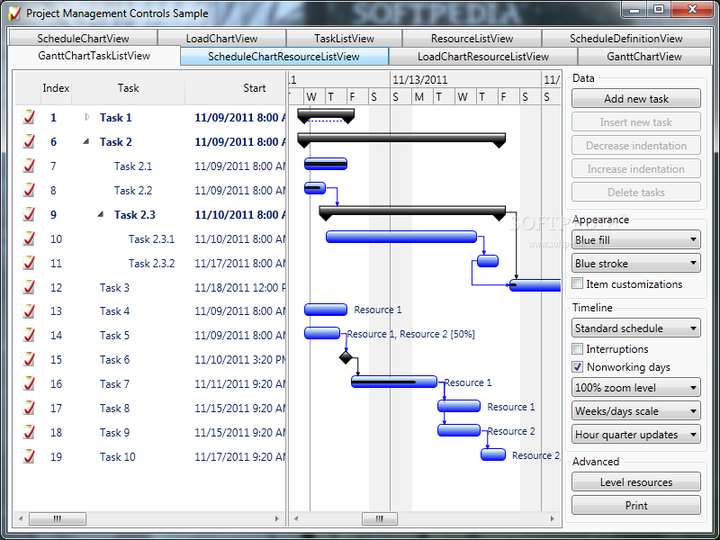Click the checkmark icon in Task 2 row
Viewport: 720px width, 540px height.
[29, 142]
